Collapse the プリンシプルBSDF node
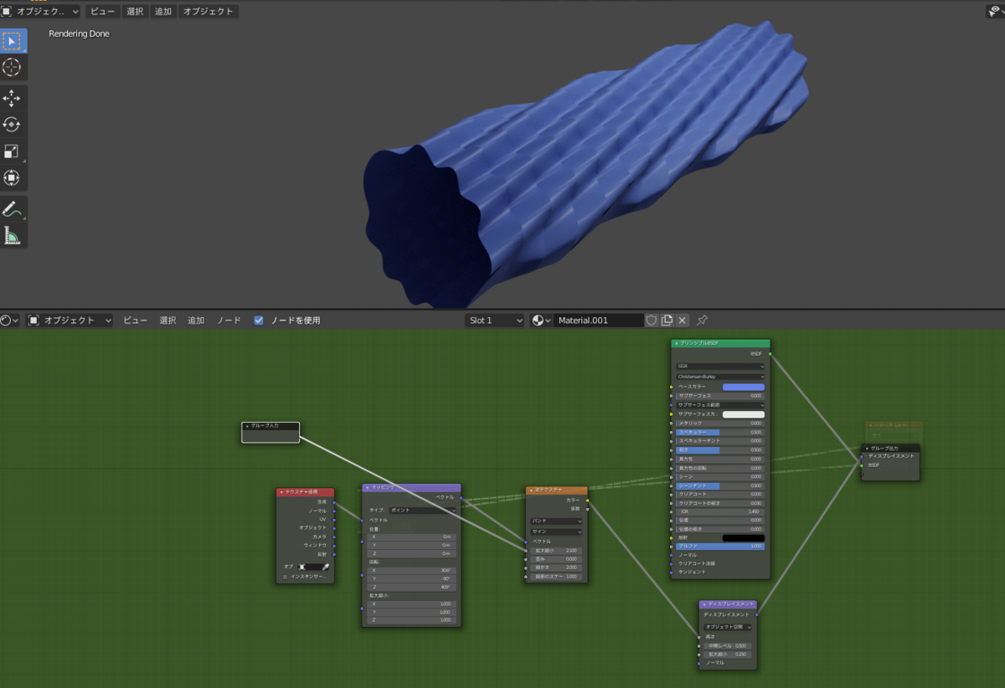1005x688 pixels. [x=677, y=344]
